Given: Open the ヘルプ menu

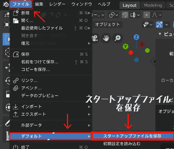Looking at the screenshot, I should 104,4.
